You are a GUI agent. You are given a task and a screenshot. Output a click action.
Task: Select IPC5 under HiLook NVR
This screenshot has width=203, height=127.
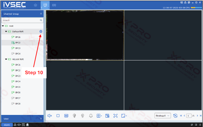tap(18, 87)
